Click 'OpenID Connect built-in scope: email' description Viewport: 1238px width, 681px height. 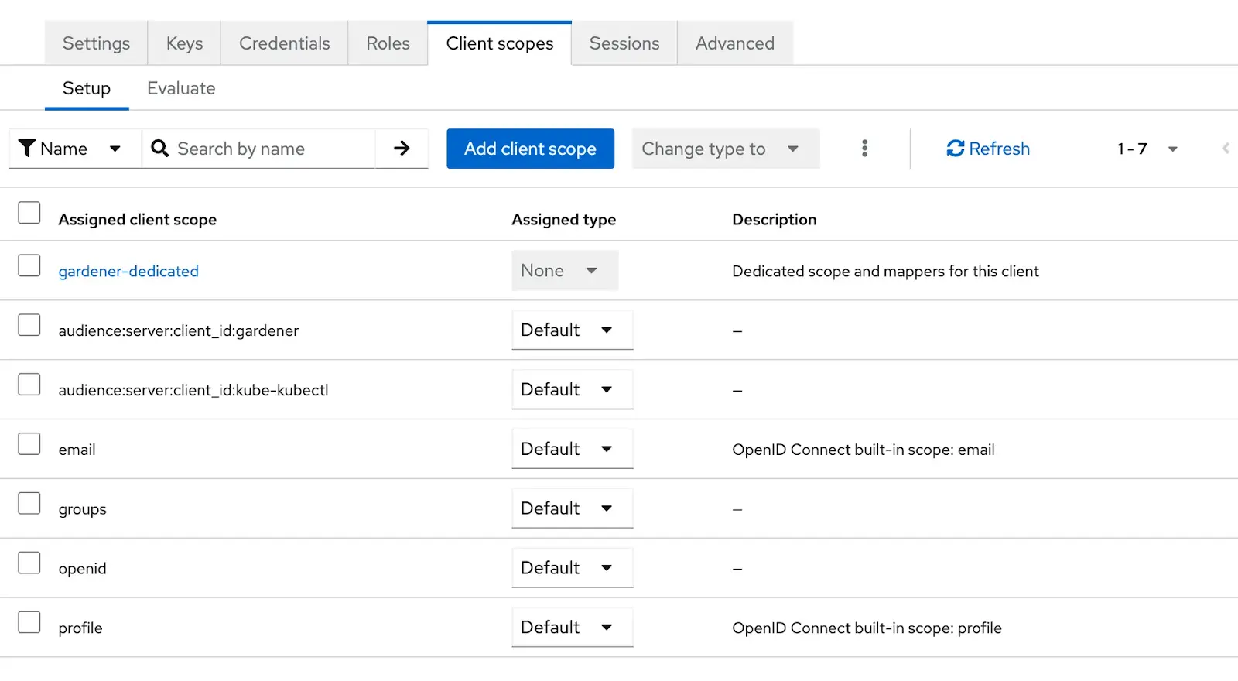coord(864,450)
